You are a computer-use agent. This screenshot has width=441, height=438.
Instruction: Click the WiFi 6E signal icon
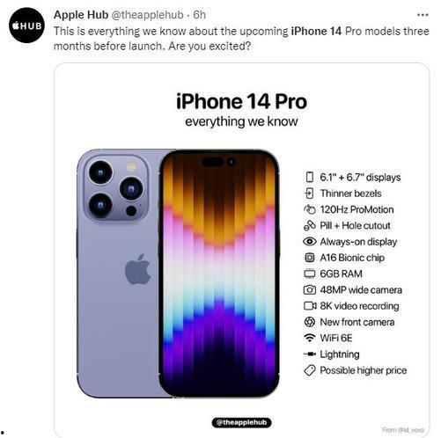coord(310,338)
